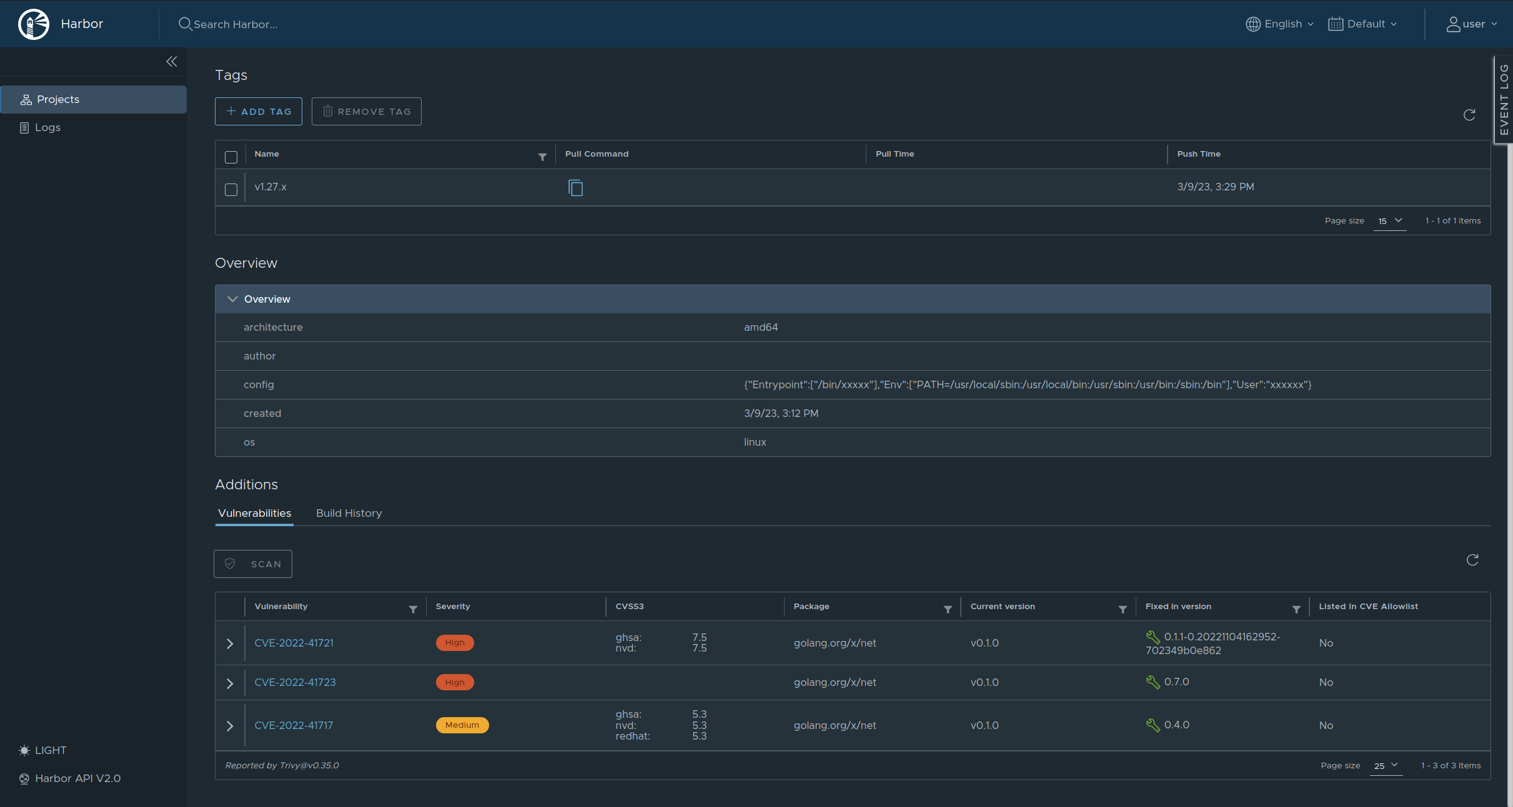Switch to LIGHT theme
The width and height of the screenshot is (1513, 807).
(x=42, y=750)
